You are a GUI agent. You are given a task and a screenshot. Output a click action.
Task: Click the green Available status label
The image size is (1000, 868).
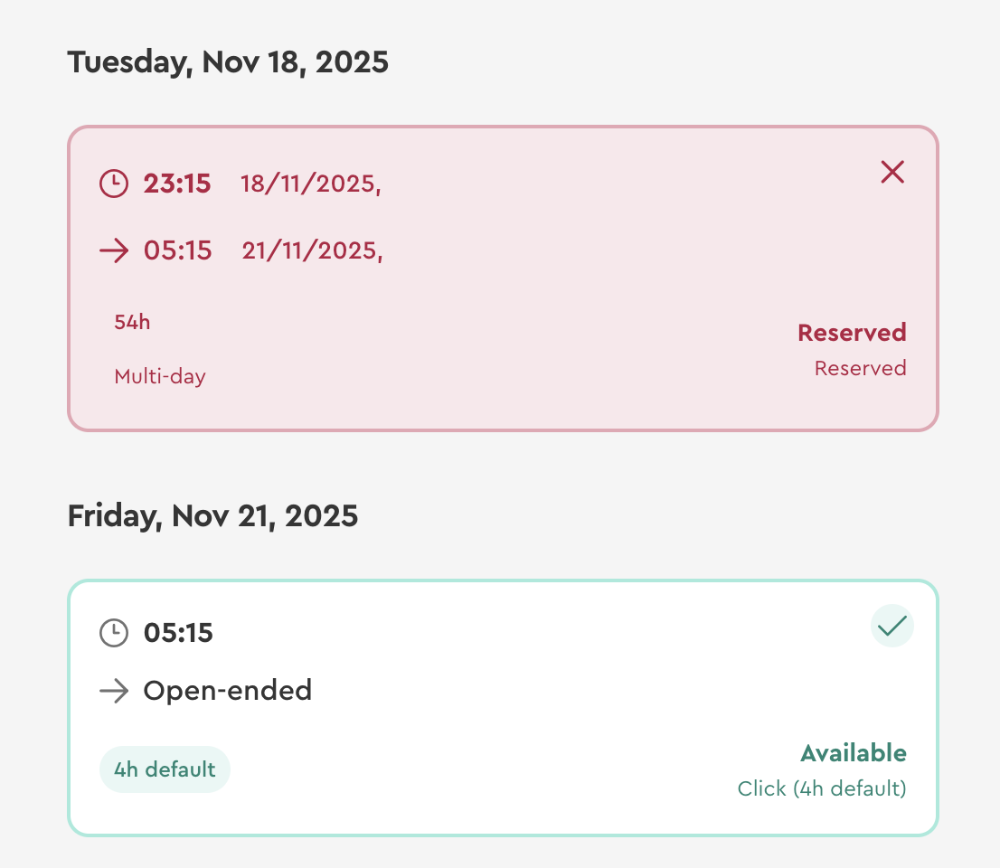[x=853, y=753]
